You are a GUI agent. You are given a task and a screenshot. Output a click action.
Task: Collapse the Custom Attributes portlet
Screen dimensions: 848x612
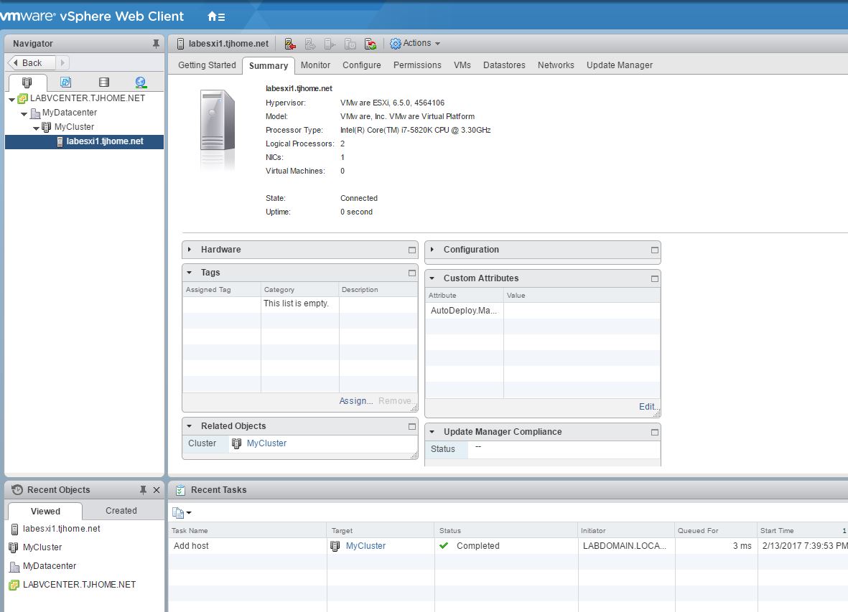tap(432, 278)
